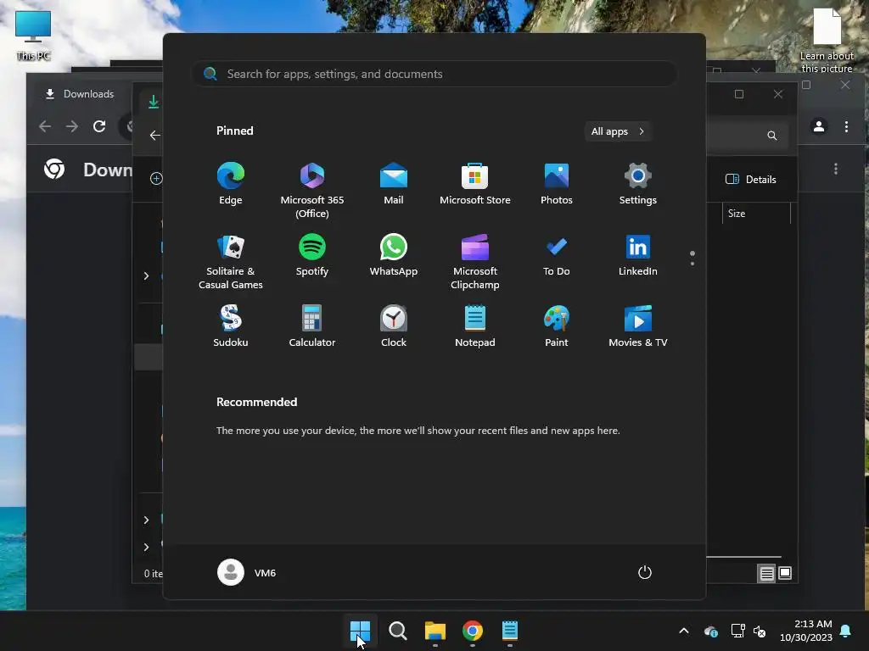Select the This PC desktop icon
Viewport: 869px width, 651px height.
(33, 35)
